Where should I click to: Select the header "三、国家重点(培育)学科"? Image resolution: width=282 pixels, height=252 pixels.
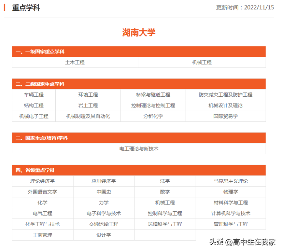point(139,138)
